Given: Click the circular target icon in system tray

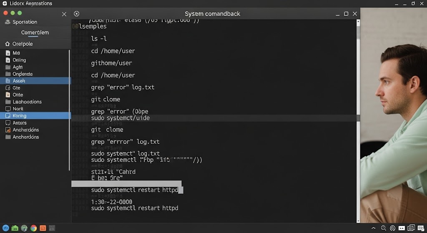Looking at the screenshot, I should [x=392, y=228].
